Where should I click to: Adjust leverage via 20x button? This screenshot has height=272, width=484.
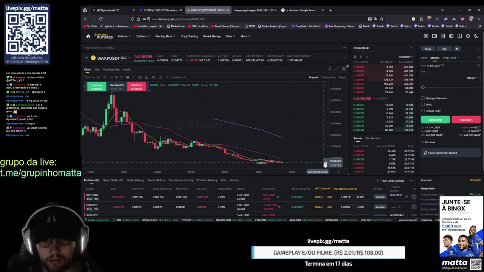pyautogui.click(x=444, y=49)
